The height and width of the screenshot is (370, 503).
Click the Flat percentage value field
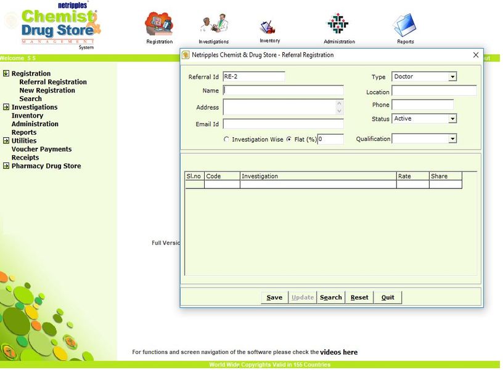tap(330, 139)
